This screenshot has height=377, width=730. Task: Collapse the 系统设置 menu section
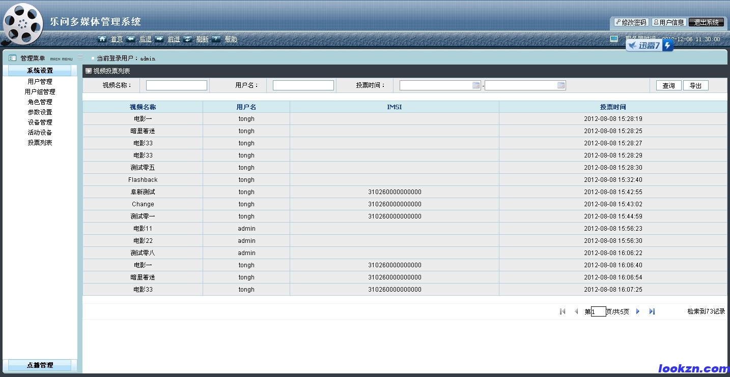40,71
